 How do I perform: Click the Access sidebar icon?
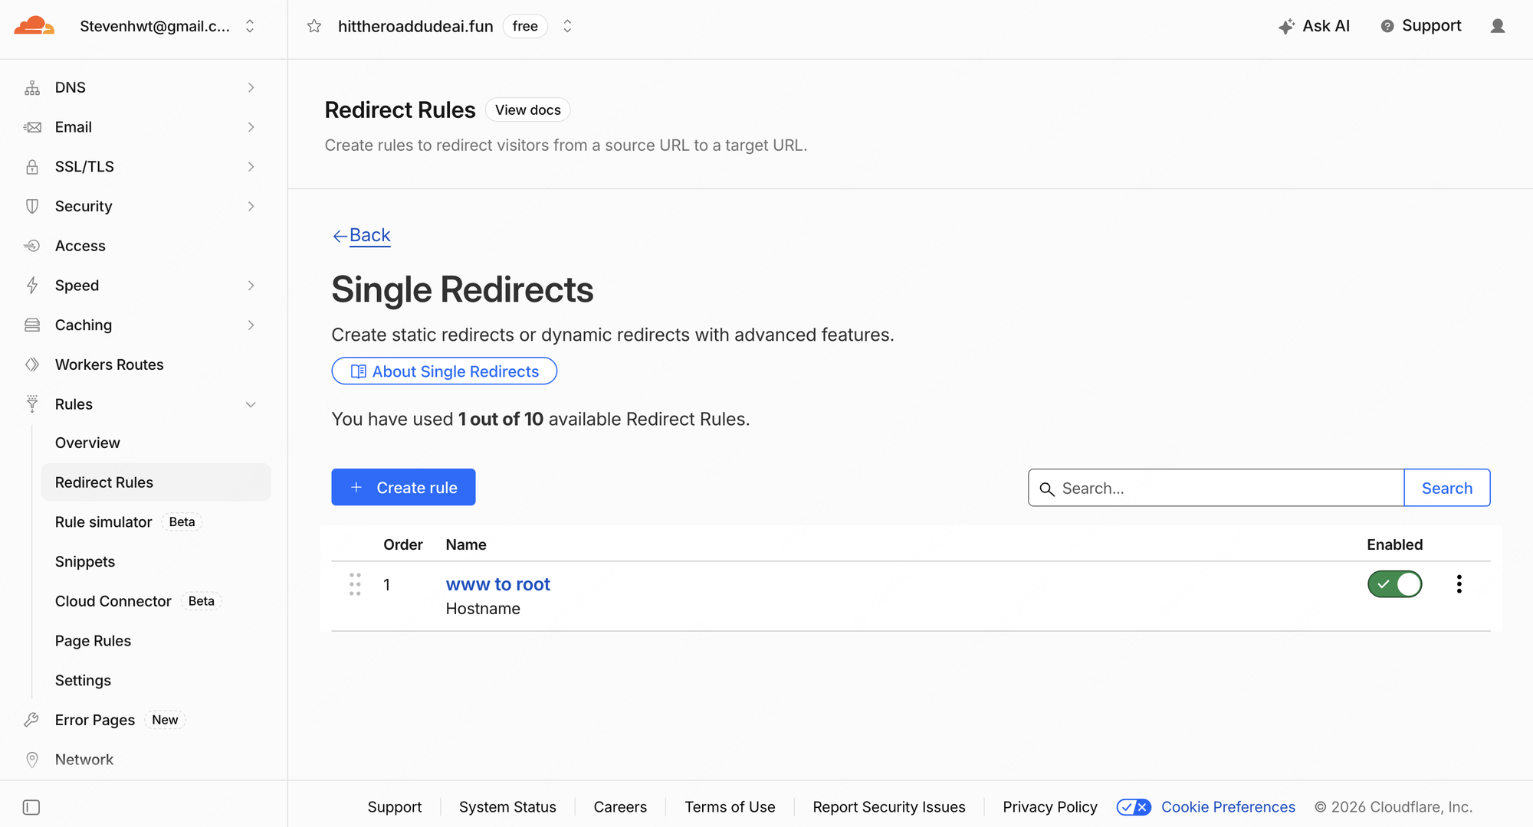click(x=32, y=246)
